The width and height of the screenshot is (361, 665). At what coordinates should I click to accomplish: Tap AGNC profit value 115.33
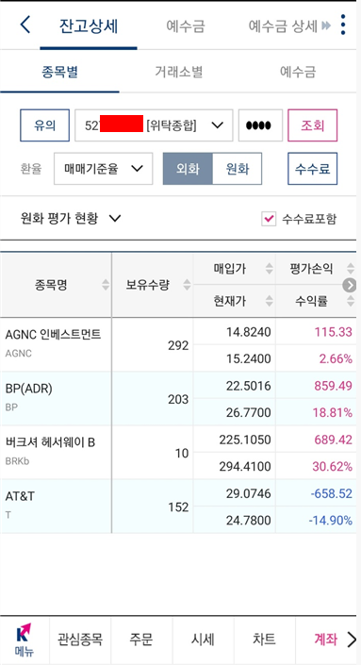(x=333, y=332)
